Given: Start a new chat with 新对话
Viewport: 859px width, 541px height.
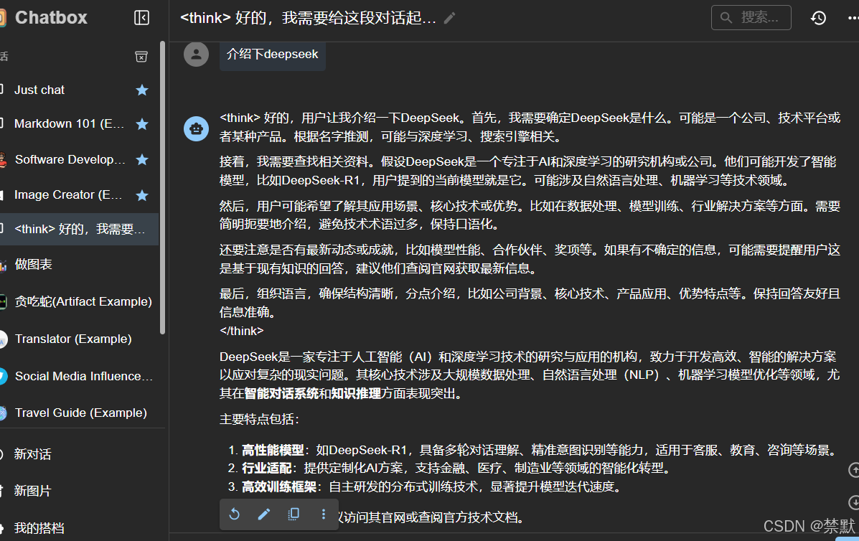Looking at the screenshot, I should tap(32, 454).
